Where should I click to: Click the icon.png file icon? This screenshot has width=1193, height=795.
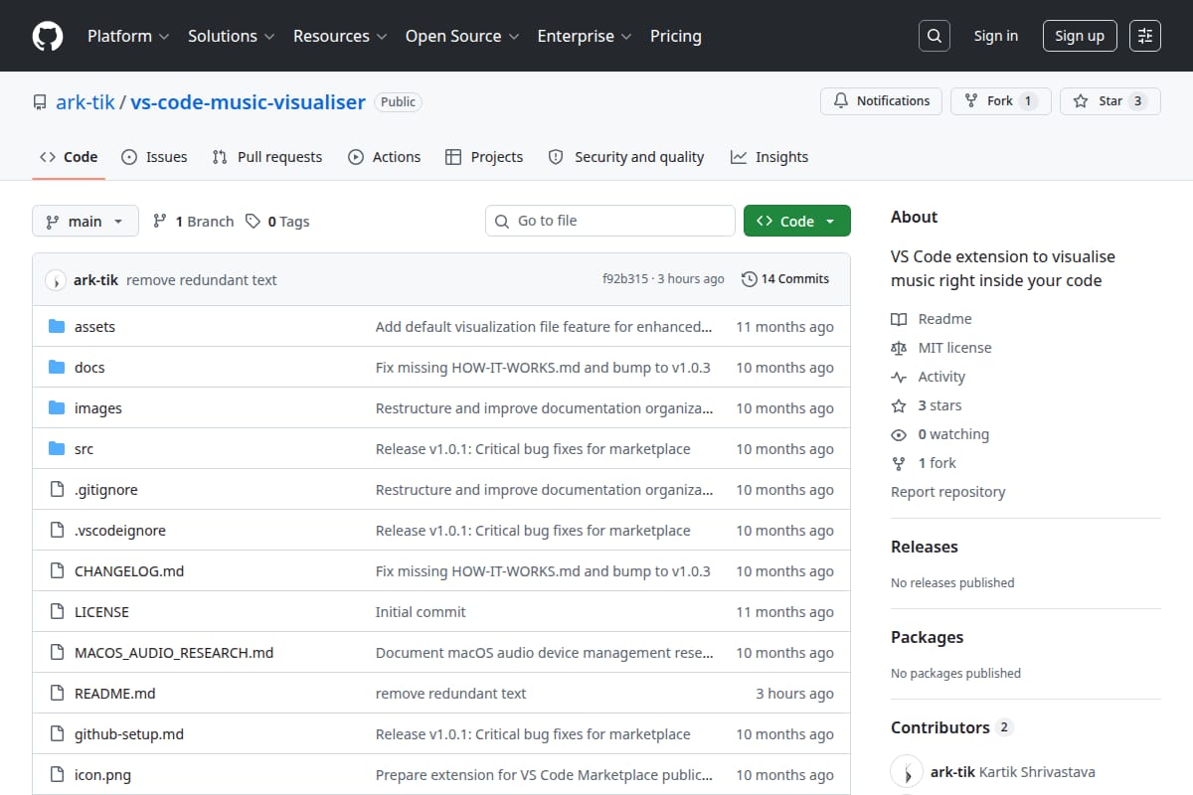pos(57,775)
